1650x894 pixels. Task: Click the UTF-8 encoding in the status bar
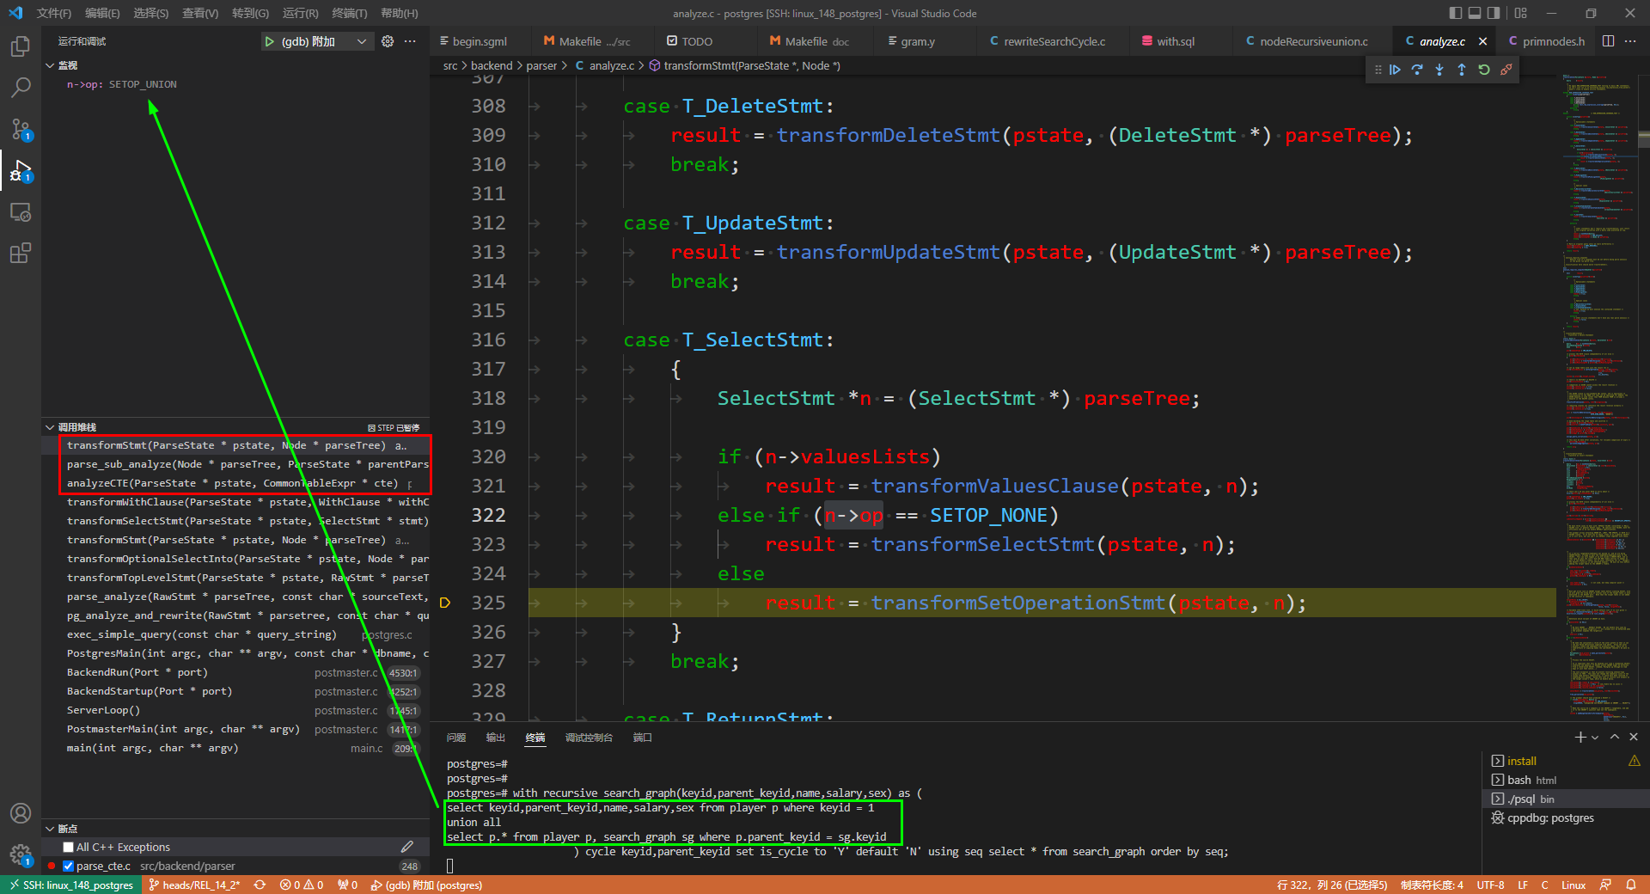click(x=1490, y=885)
